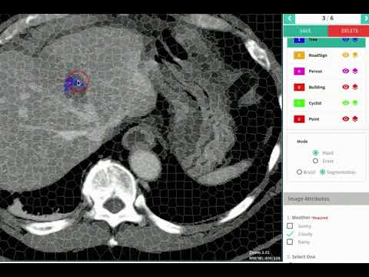This screenshot has width=369, height=277.
Task: Choose the Building class label
Action: [317, 87]
